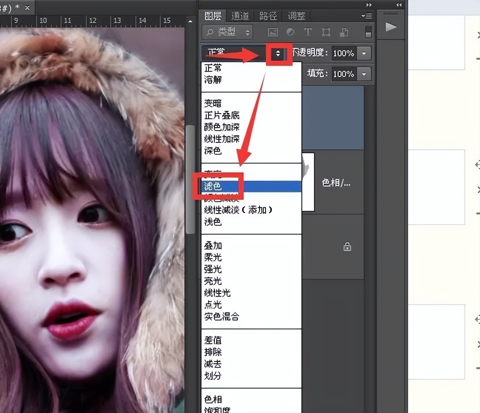Image resolution: width=480 pixels, height=413 pixels.
Task: Select the pixel layers filter icon
Action: pos(273,32)
